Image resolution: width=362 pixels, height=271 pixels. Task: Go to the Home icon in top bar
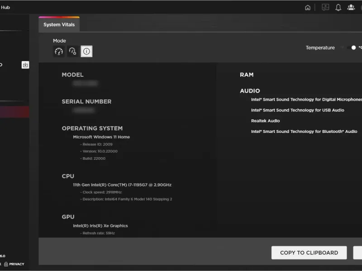tap(308, 7)
